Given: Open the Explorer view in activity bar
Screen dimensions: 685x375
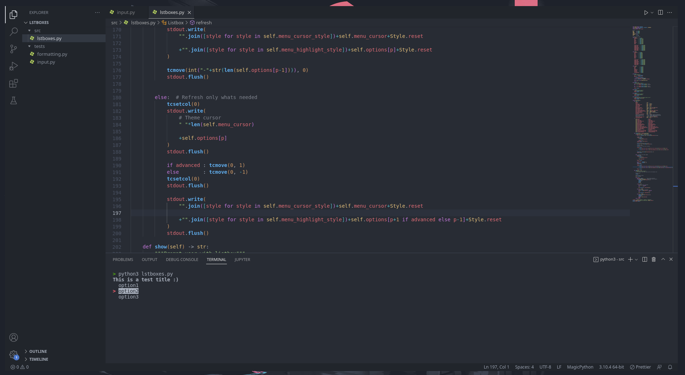Looking at the screenshot, I should click(x=14, y=15).
